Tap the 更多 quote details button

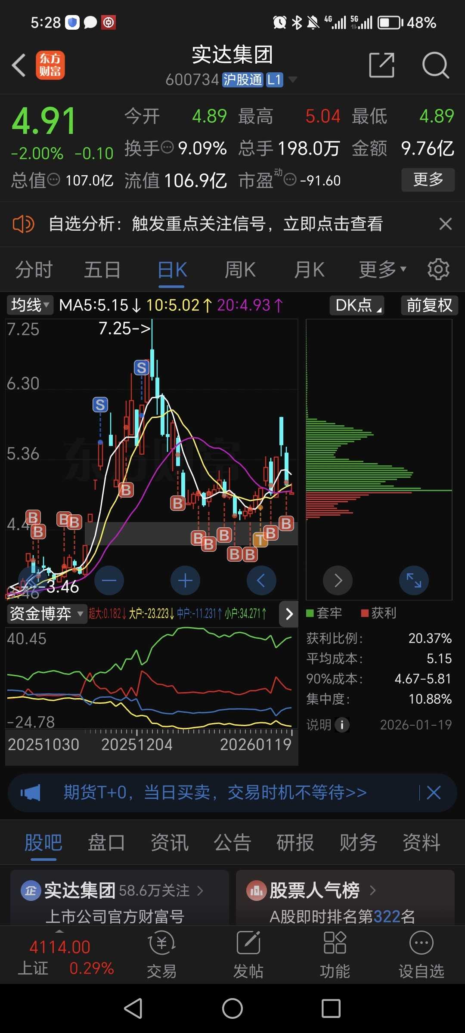click(428, 179)
